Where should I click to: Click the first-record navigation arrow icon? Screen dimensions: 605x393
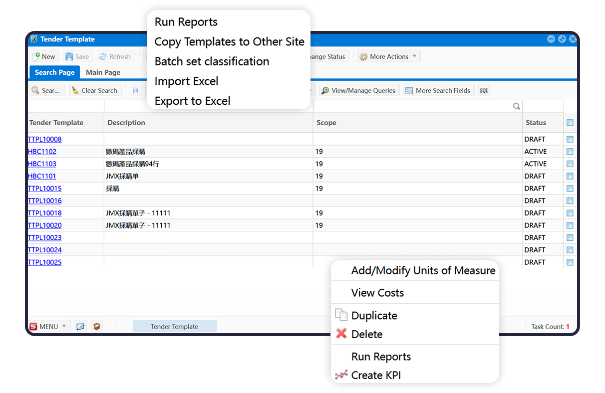pos(135,90)
